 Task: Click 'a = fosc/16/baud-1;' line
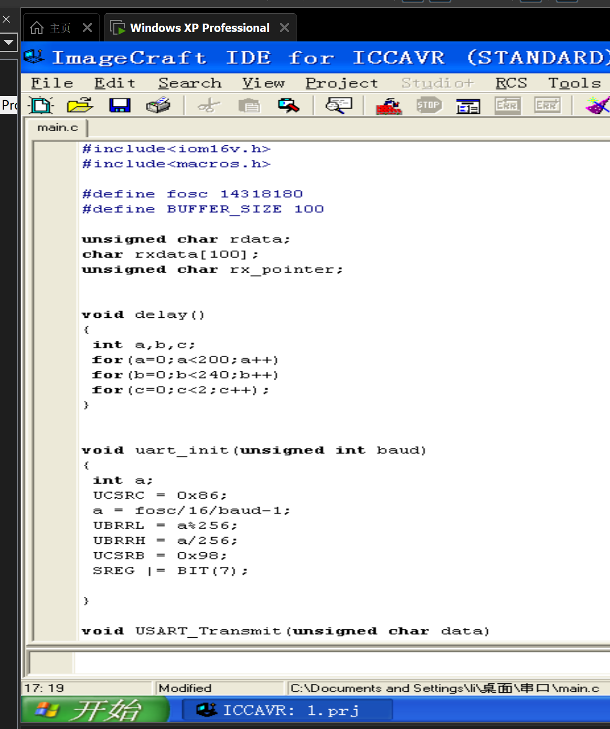tap(191, 510)
